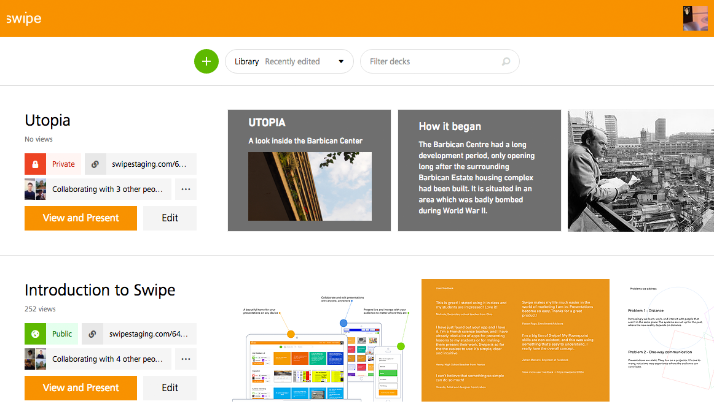This screenshot has height=412, width=714.
Task: Toggle Introduction to Swipe Public status
Action: click(x=62, y=334)
